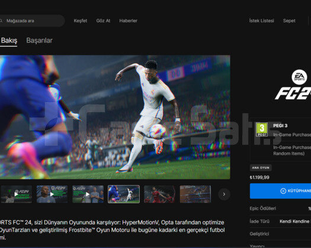This screenshot has height=248, width=311.
Task: Click the EA Sports round logo
Action: (x=299, y=77)
